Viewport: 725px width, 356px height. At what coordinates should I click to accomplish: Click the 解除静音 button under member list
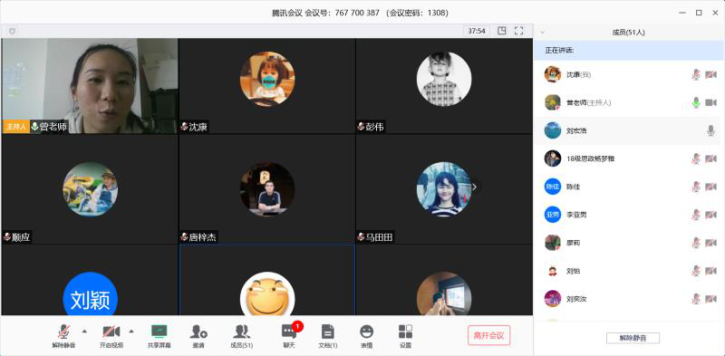pos(633,338)
